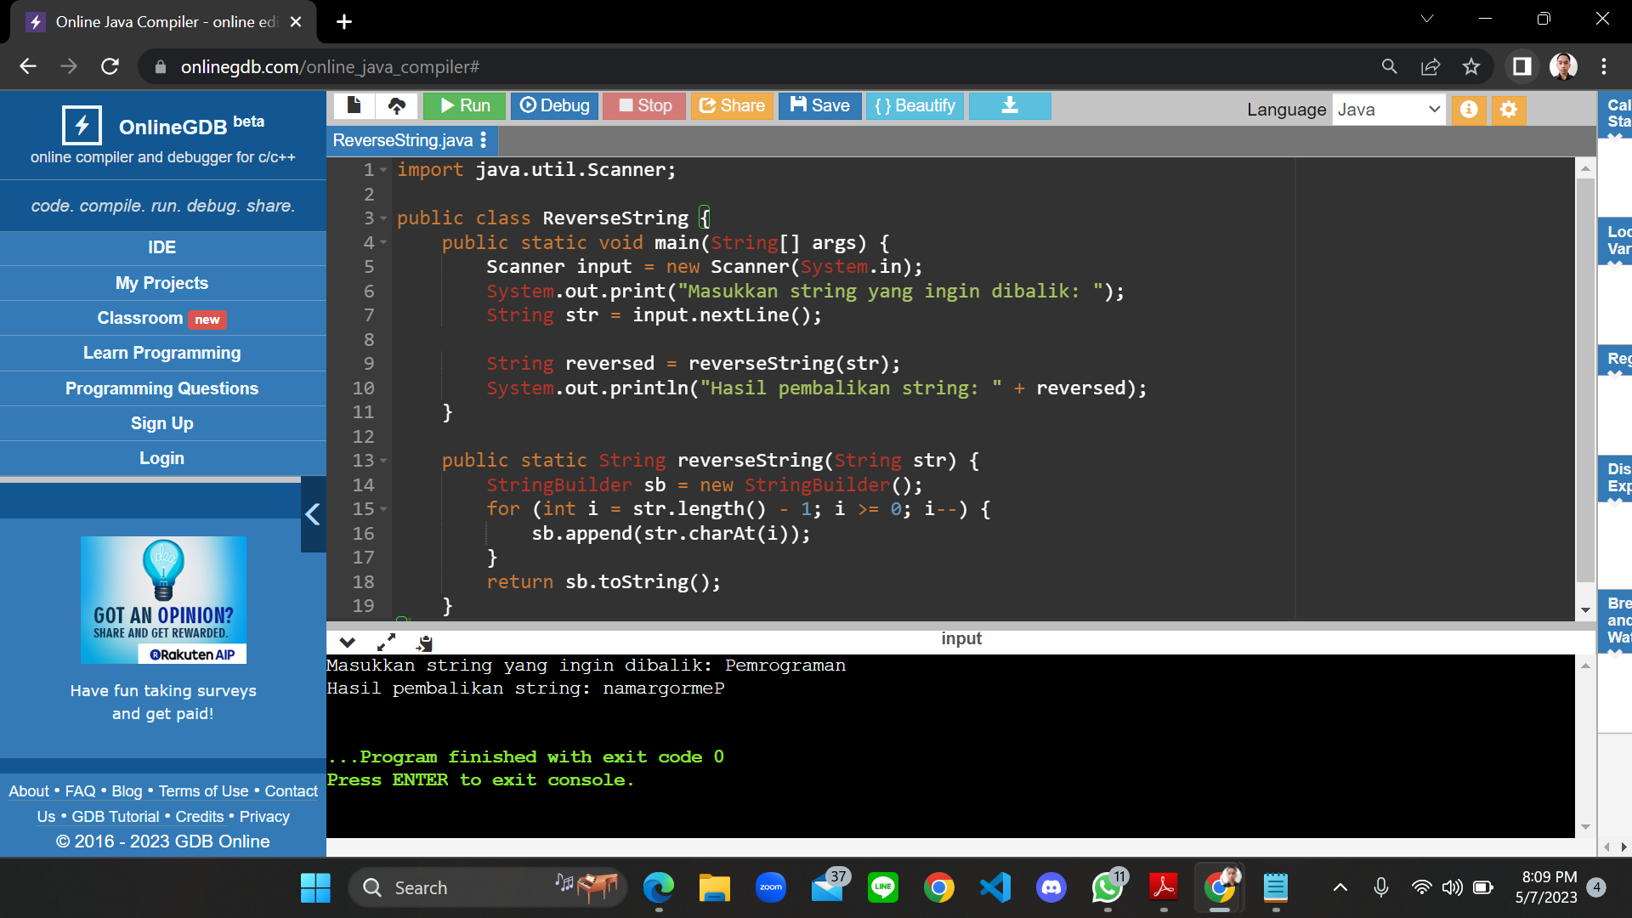Open the IDE settings gear

(1509, 110)
